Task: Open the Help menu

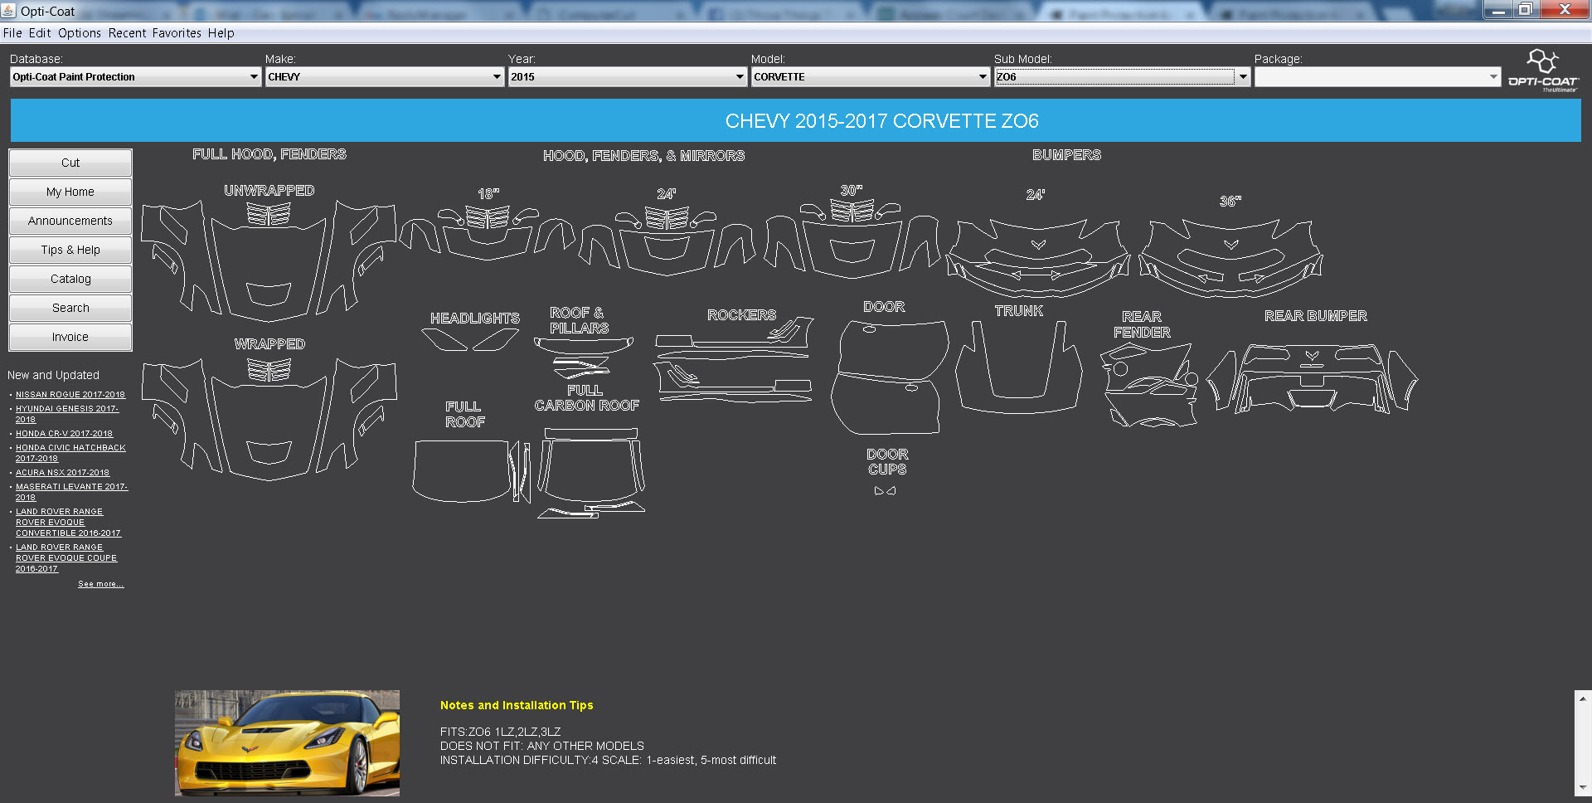Action: point(221,33)
